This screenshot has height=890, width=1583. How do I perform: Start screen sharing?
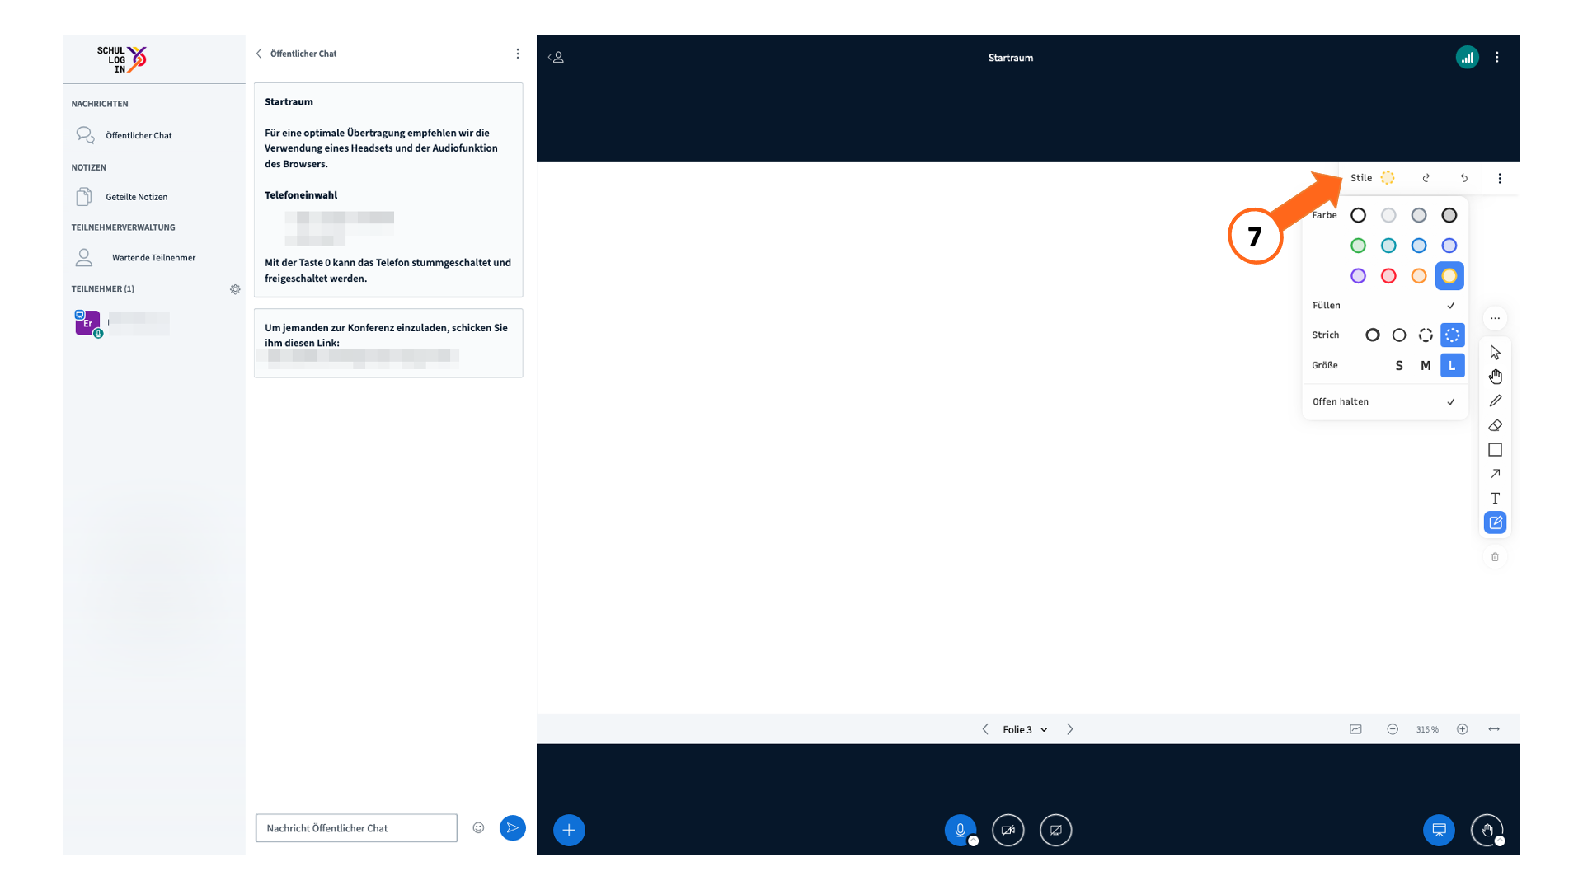tap(1055, 830)
